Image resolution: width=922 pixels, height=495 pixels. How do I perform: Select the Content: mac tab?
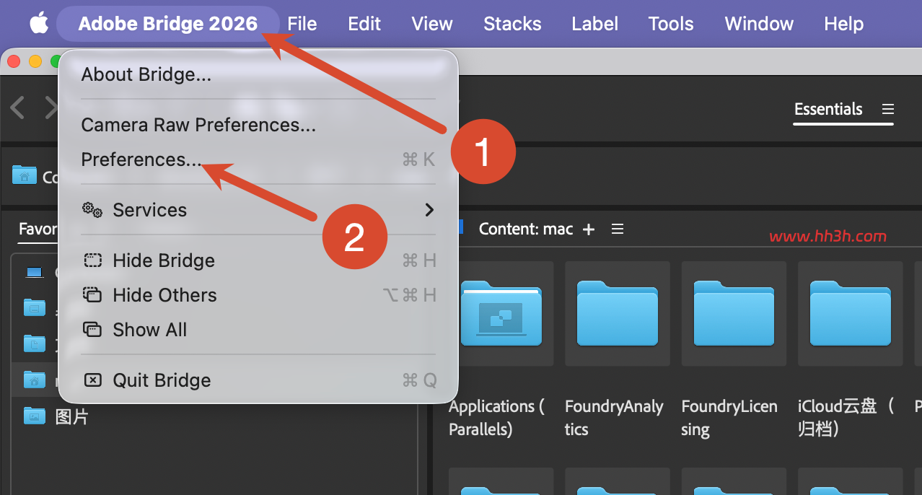coord(526,229)
